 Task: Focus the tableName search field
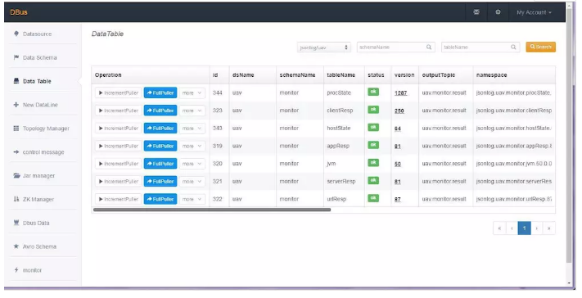pos(480,47)
